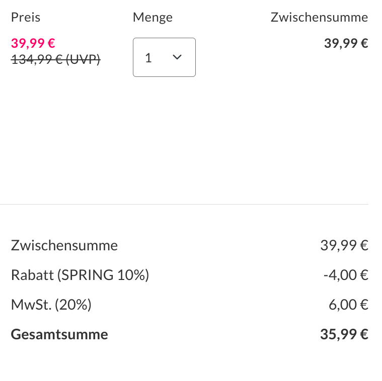382x381 pixels.
Task: Click the horizontal divider line above the summary
Action: (184, 204)
